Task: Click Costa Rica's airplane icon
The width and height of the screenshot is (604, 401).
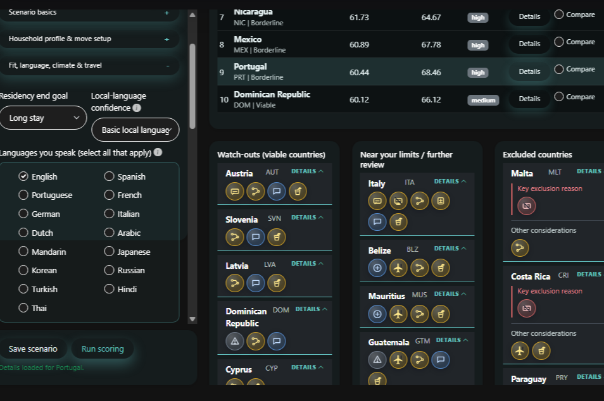Action: 520,351
